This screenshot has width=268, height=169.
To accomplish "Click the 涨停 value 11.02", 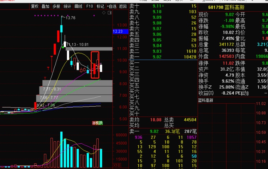I will pos(229,63).
